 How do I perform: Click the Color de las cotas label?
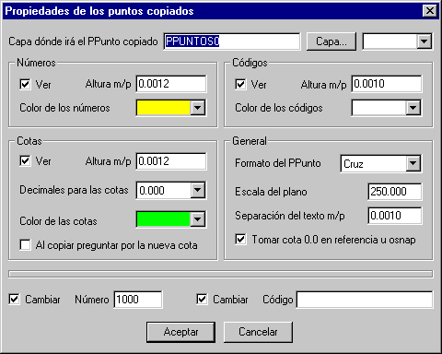[x=58, y=221]
